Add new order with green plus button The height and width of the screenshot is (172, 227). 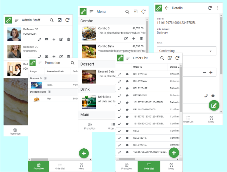(x=174, y=153)
